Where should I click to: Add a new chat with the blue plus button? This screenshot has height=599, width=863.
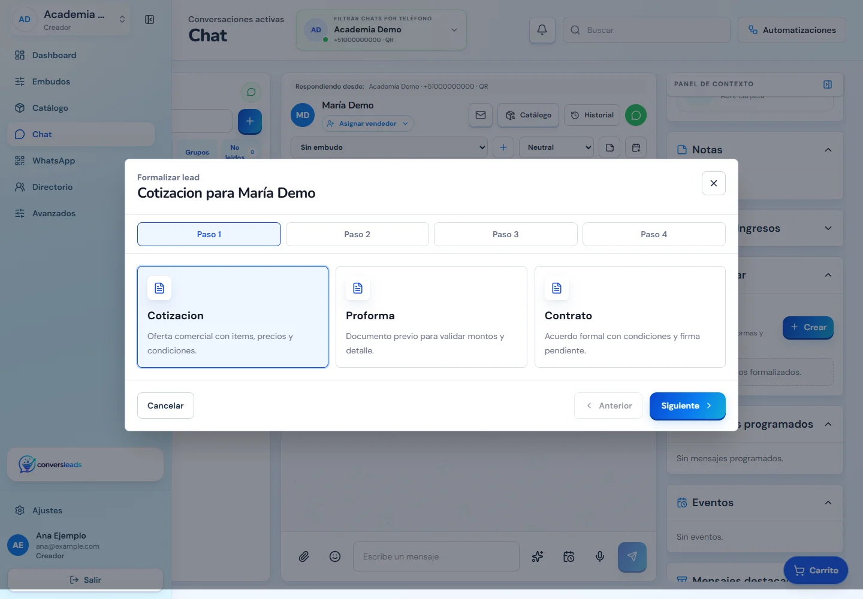point(250,121)
